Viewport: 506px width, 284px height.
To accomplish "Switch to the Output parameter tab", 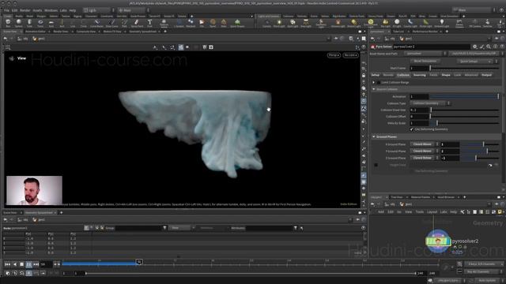I will click(x=486, y=75).
